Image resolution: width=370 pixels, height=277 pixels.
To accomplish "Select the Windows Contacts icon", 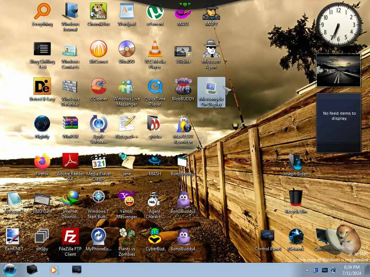I will click(70, 57).
